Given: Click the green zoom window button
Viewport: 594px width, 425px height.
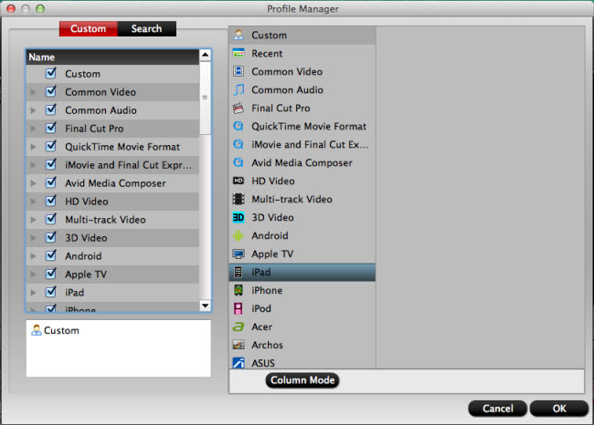Looking at the screenshot, I should pos(40,8).
